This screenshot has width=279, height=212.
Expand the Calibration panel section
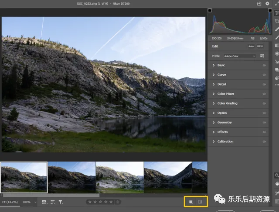[225, 142]
